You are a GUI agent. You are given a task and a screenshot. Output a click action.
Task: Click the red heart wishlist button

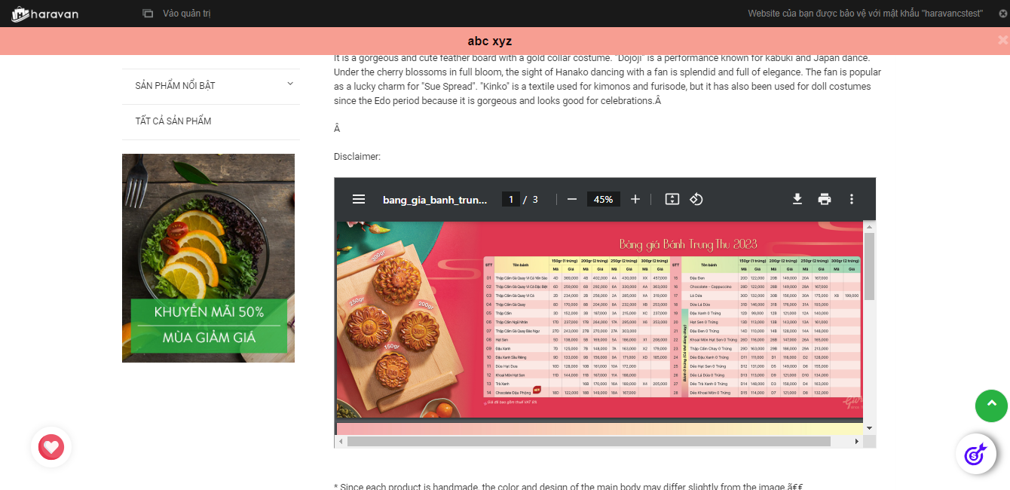(51, 447)
